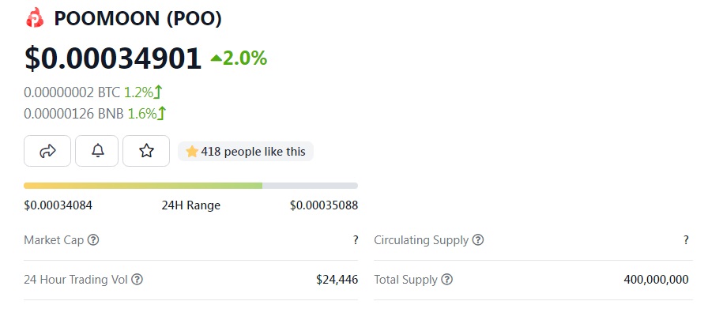
Task: Click the 24 Hour Trading Vol info icon
Action: pyautogui.click(x=137, y=280)
